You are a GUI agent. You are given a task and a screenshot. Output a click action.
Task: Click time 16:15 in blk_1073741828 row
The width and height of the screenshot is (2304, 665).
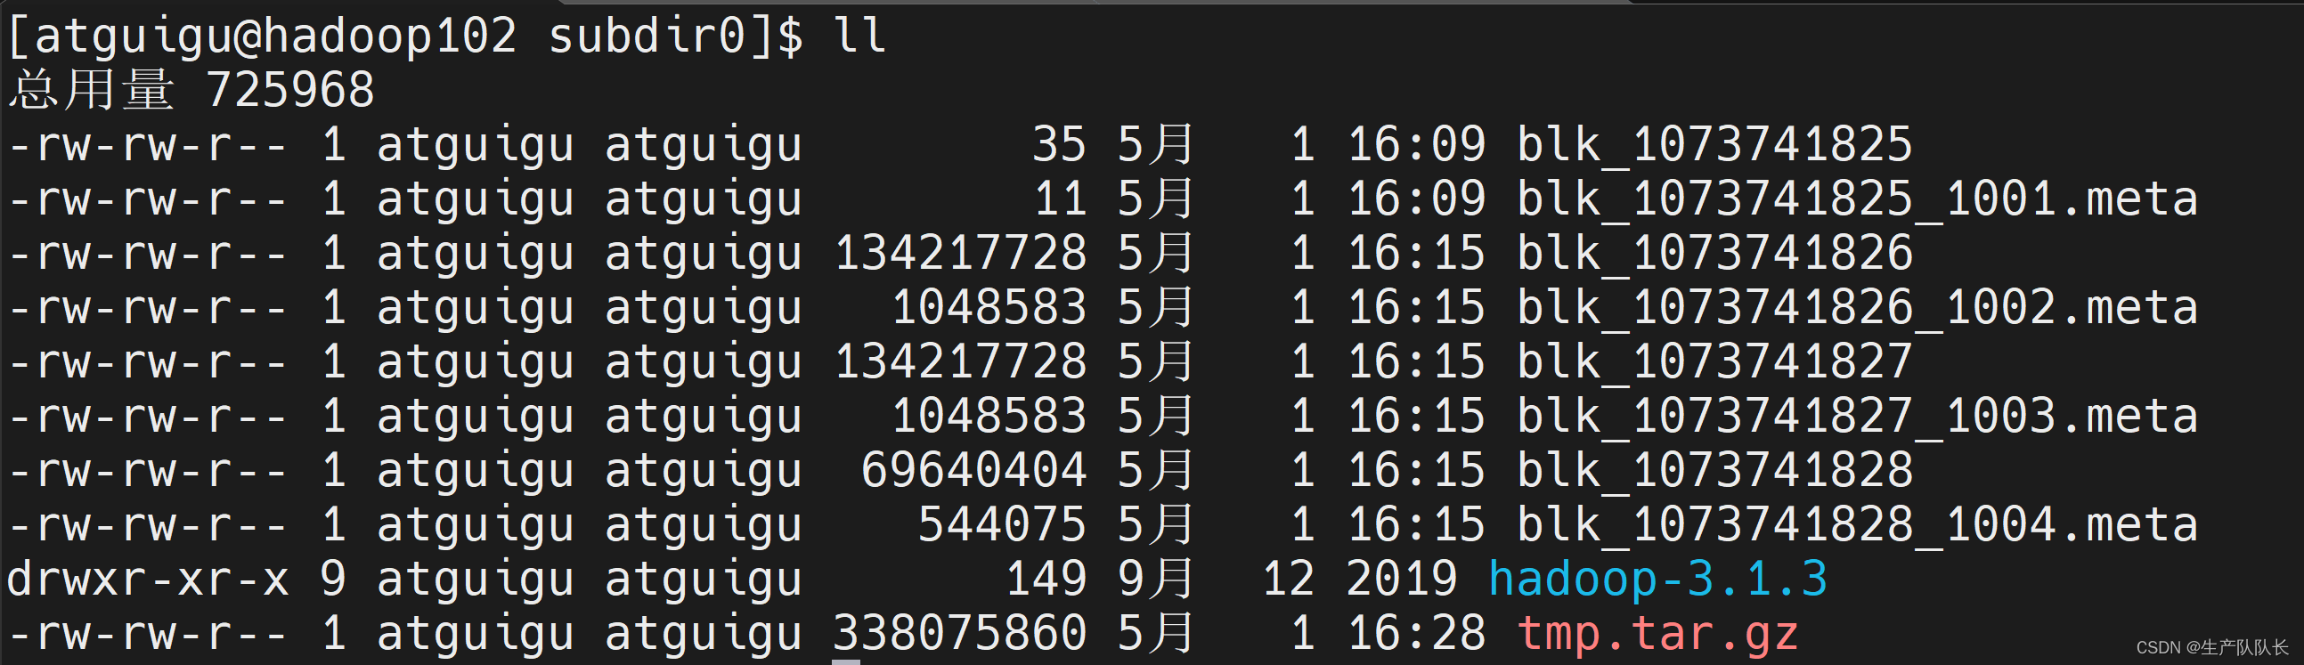(1417, 470)
